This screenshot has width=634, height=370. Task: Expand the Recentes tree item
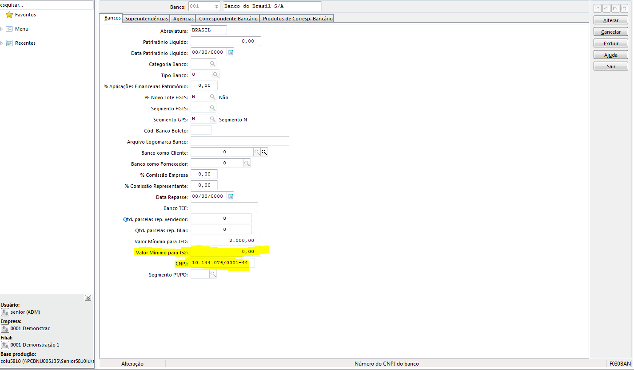coord(2,43)
